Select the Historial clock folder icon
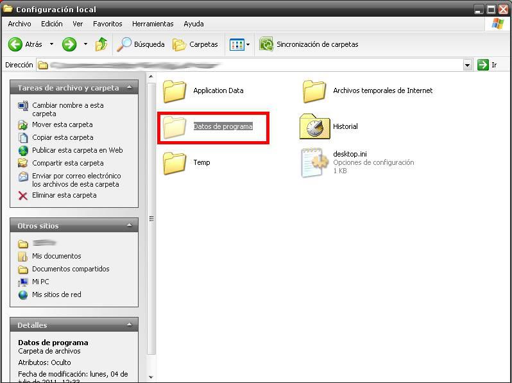Screen dimensions: 512x383 (x=314, y=126)
